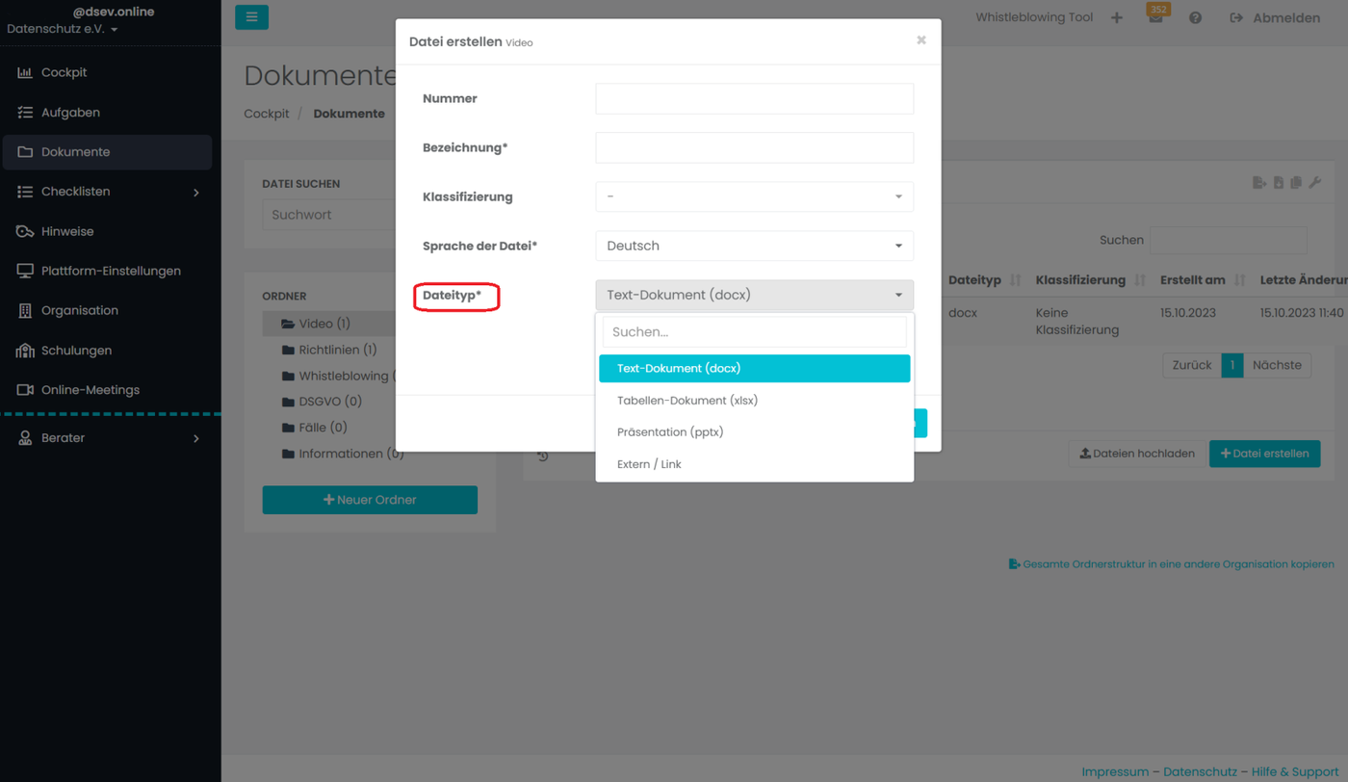The width and height of the screenshot is (1348, 782).
Task: Open the Klassifizierung dropdown
Action: [x=754, y=196]
